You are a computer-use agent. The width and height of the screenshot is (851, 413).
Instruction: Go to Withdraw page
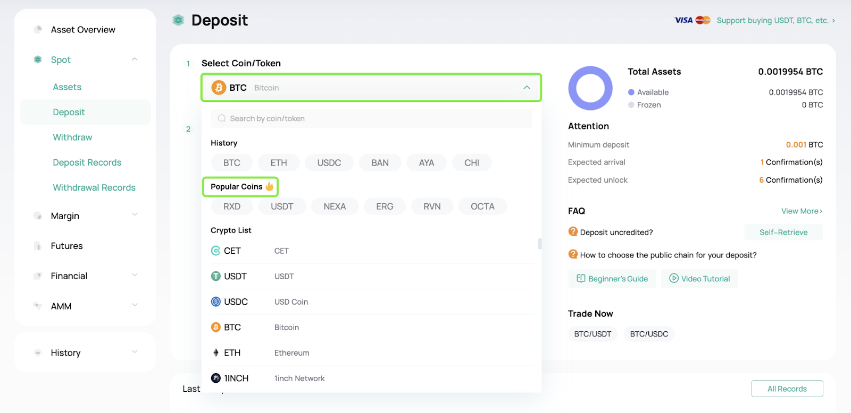[x=72, y=137]
